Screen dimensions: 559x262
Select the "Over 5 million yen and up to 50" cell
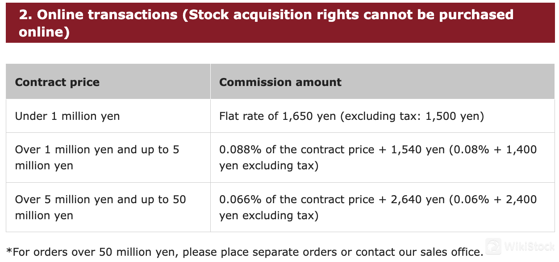[x=100, y=200]
